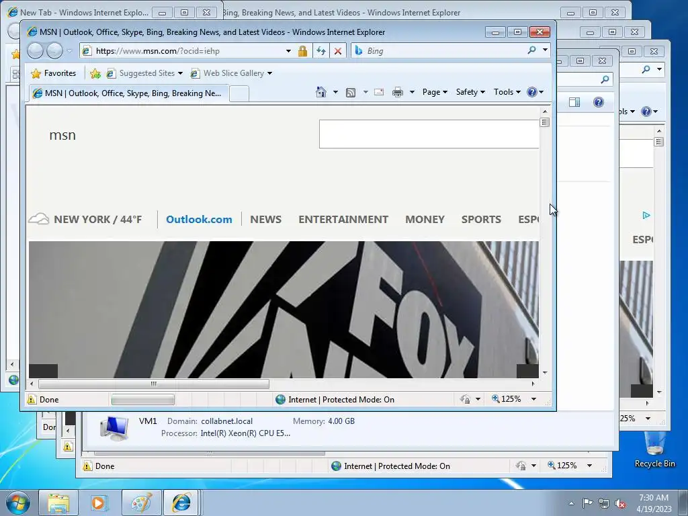Click the horizontal scrollbar thumb

click(154, 384)
